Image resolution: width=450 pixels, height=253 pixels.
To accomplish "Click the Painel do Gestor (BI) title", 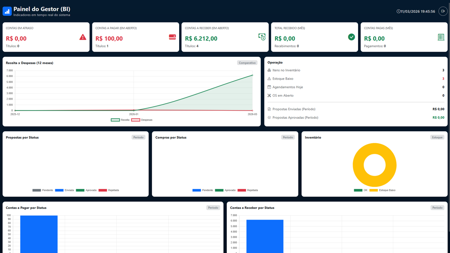I will tap(42, 9).
